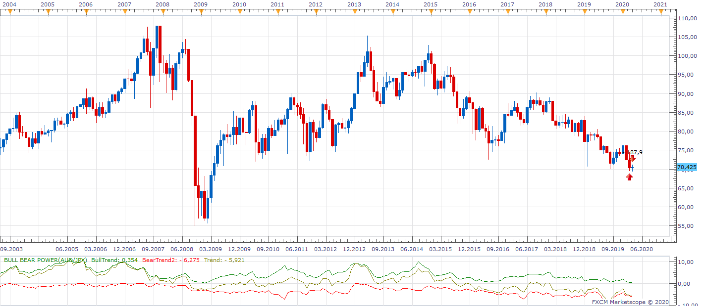The image size is (705, 306).
Task: Click the orange triangle marker under 2004
Action: click(9, 11)
